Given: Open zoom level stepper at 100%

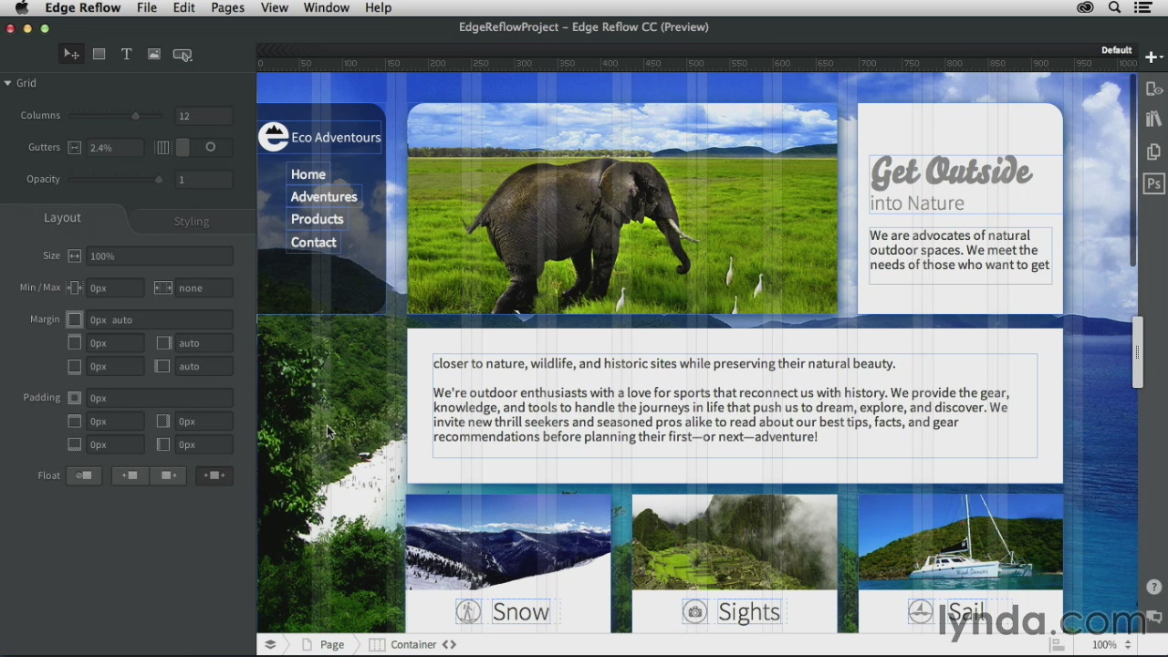Looking at the screenshot, I should click(1128, 644).
